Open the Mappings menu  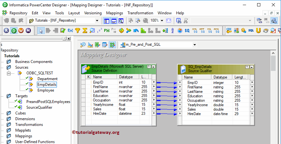[114, 13]
